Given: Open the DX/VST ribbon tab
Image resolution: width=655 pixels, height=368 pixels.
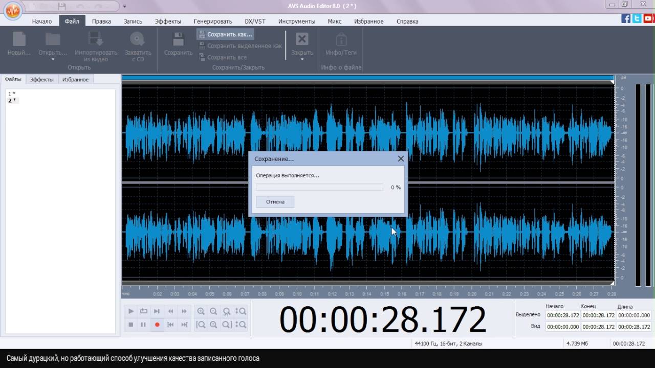Looking at the screenshot, I should point(255,21).
